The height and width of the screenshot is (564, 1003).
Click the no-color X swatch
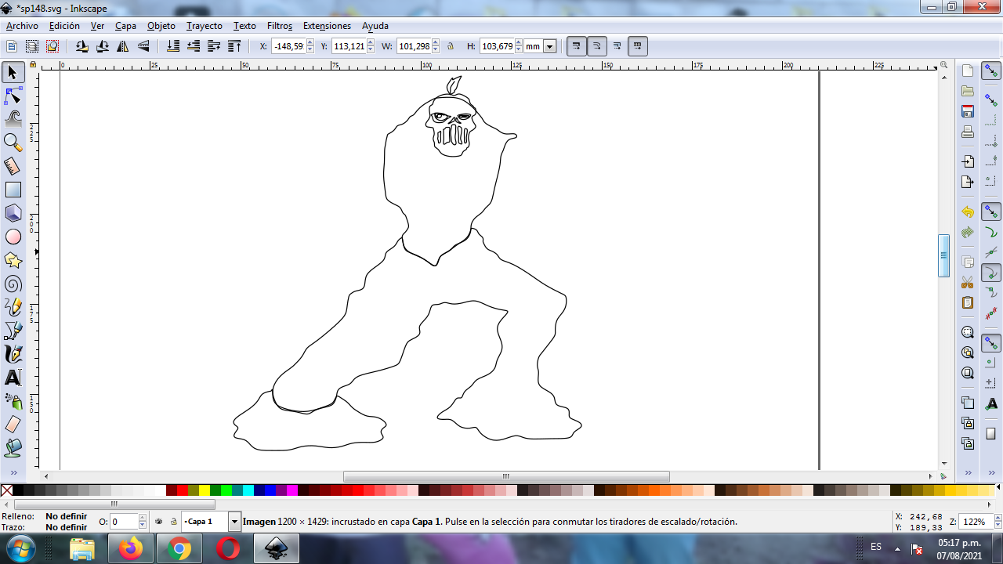6,490
